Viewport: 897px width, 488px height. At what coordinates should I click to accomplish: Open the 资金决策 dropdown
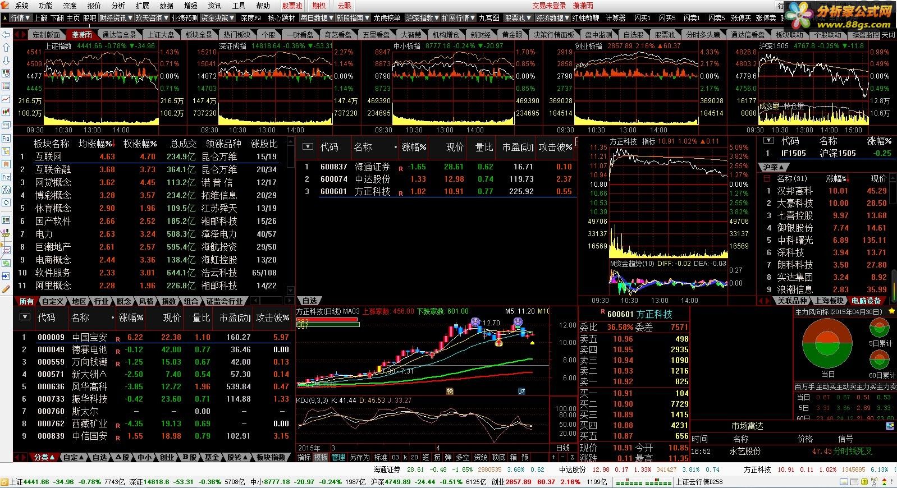point(218,18)
